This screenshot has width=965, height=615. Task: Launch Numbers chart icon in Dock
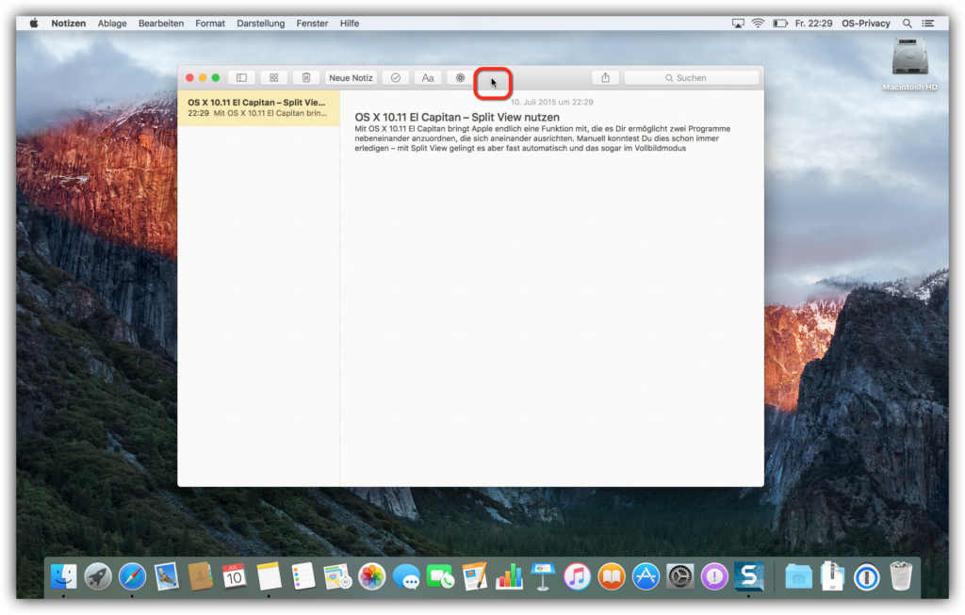pos(509,577)
